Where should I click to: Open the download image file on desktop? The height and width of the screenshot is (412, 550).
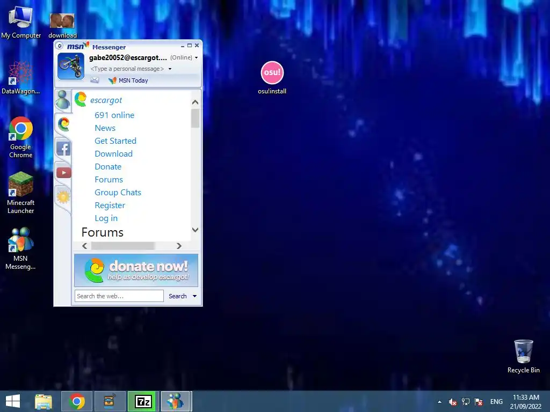[62, 25]
